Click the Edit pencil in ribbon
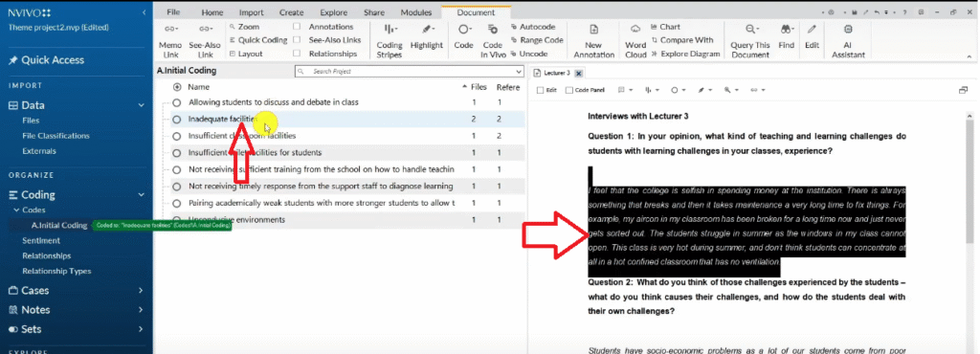980x354 pixels. coord(812,37)
